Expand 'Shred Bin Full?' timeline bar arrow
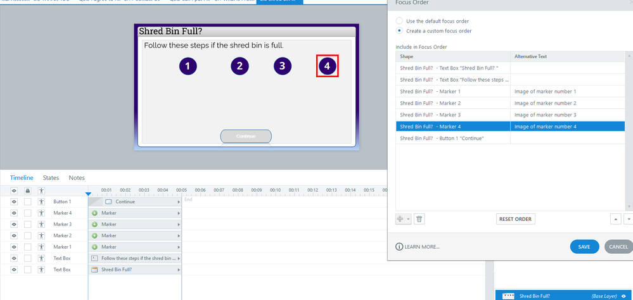 click(179, 270)
